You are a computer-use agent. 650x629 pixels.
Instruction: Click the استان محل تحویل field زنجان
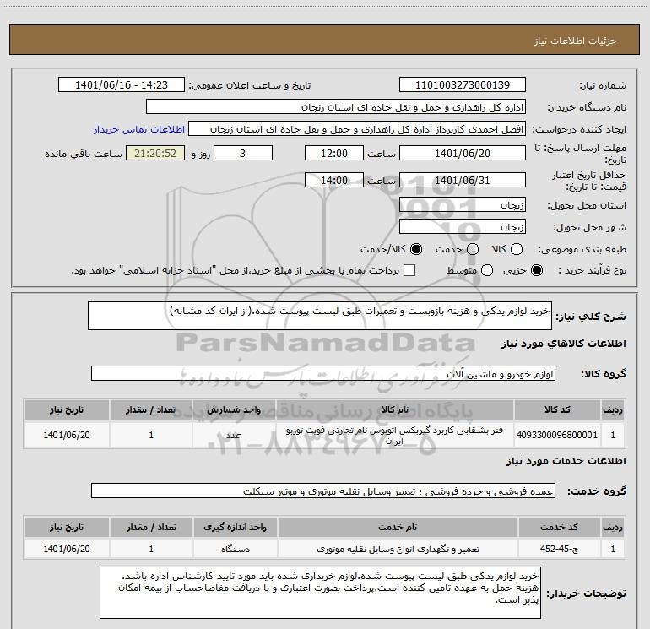coord(463,204)
